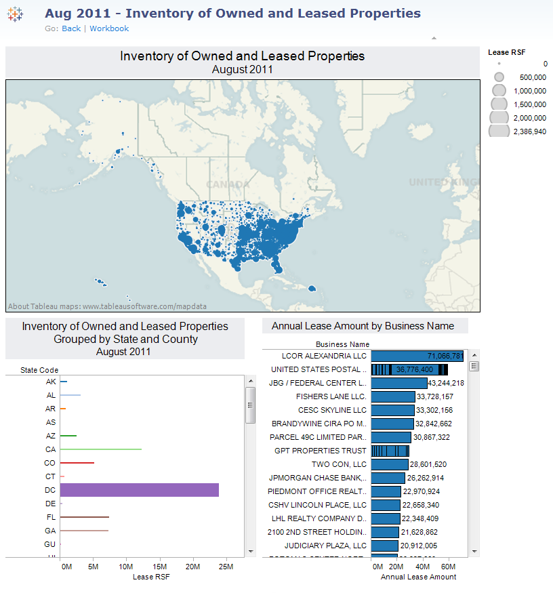
Task: Select the JPMORGAN CHASE BANK row label
Action: (317, 478)
